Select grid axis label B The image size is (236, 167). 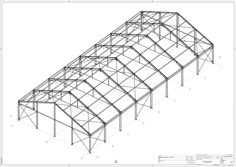[47, 143]
